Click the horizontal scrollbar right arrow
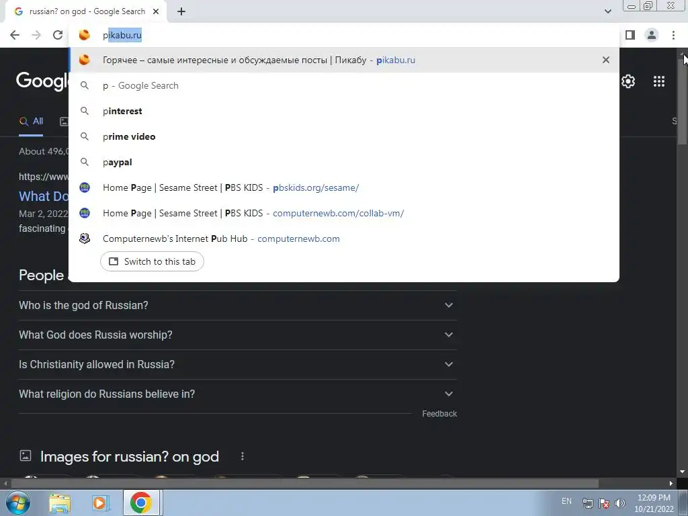 click(x=671, y=484)
